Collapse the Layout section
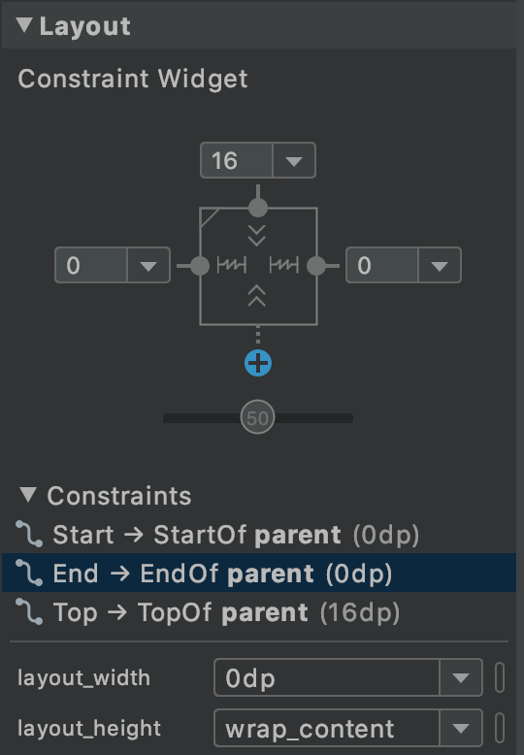The image size is (524, 755). [24, 25]
